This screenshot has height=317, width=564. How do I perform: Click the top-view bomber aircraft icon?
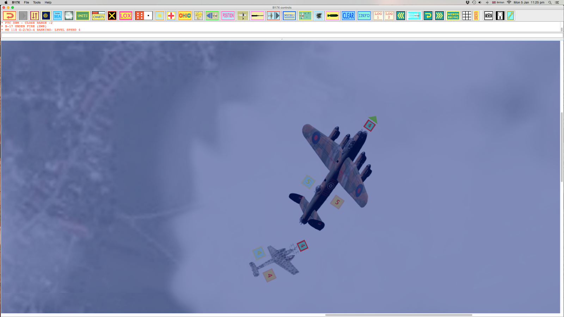pyautogui.click(x=243, y=15)
